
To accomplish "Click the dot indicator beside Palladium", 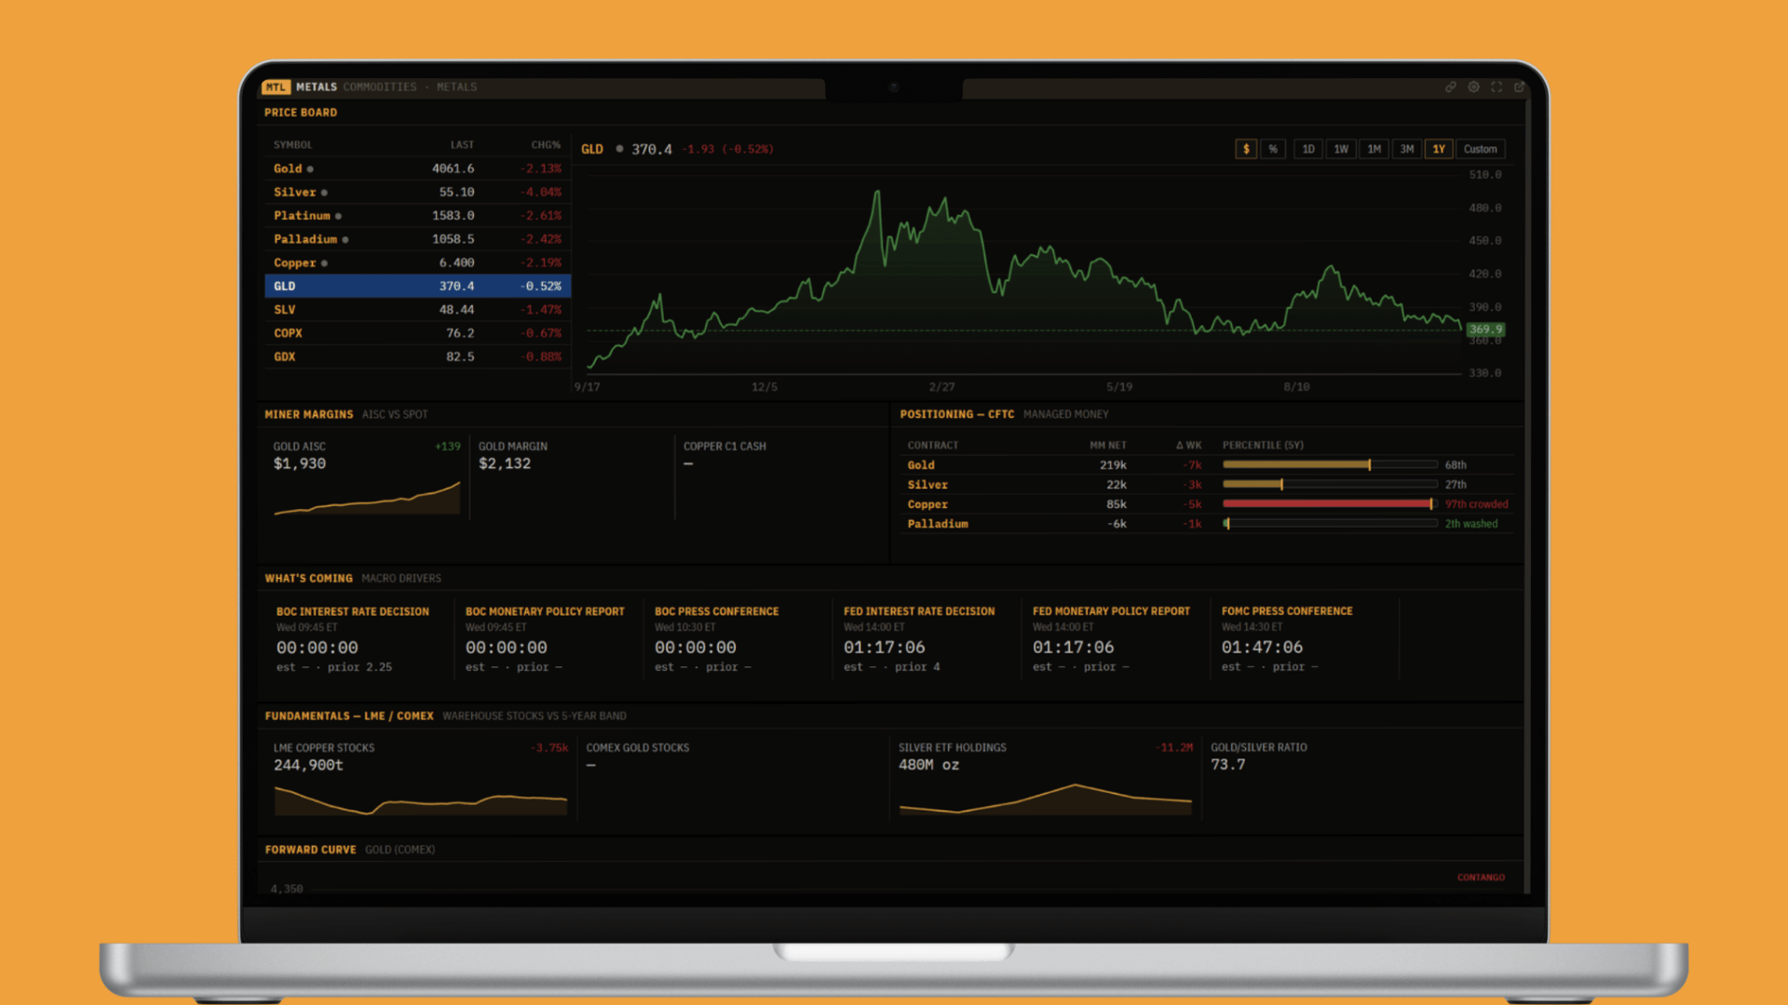I will tap(345, 240).
